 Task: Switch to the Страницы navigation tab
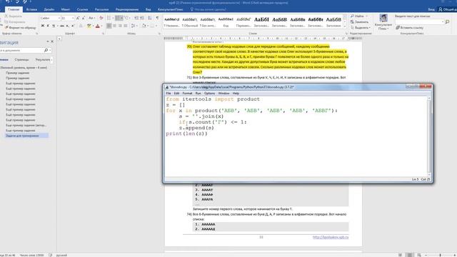point(21,60)
